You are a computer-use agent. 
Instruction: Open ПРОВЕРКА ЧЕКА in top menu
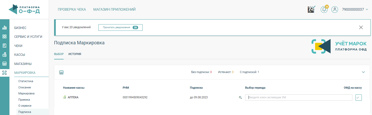tap(72, 9)
